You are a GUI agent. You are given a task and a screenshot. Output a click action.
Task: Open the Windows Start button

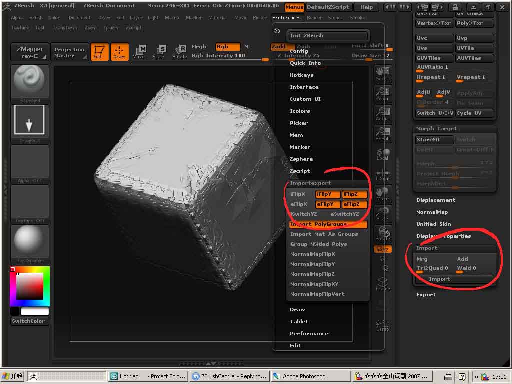12,376
